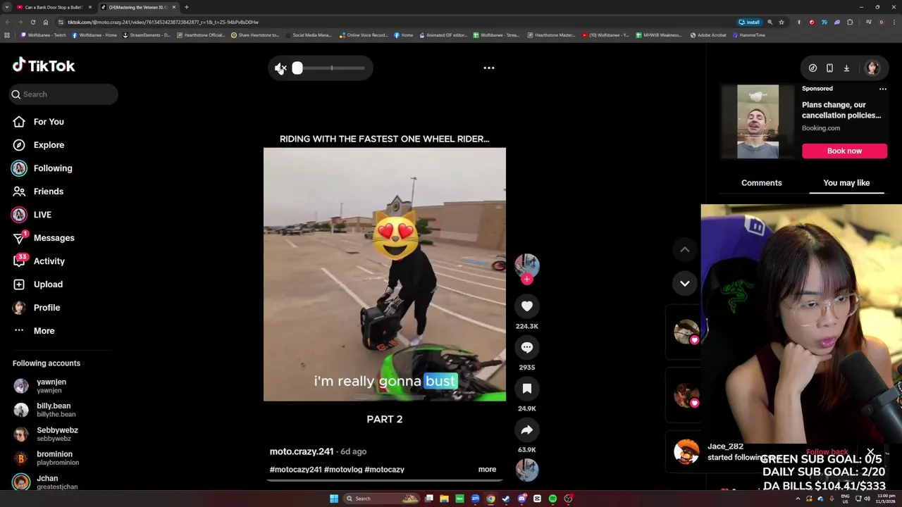902x507 pixels.
Task: Open the Adobe Acrobat bookmark
Action: [x=708, y=35]
